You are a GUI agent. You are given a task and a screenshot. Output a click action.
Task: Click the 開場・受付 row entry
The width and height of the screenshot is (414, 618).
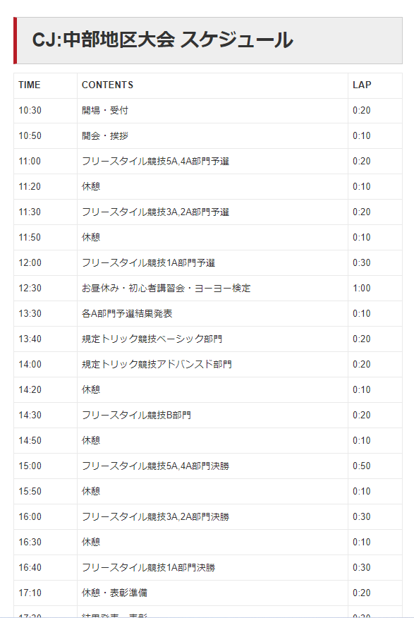click(105, 110)
